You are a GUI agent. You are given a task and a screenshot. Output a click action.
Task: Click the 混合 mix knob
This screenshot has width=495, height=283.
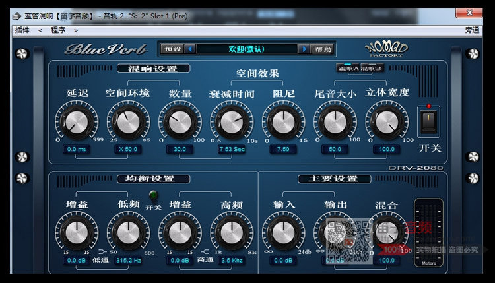point(387,233)
